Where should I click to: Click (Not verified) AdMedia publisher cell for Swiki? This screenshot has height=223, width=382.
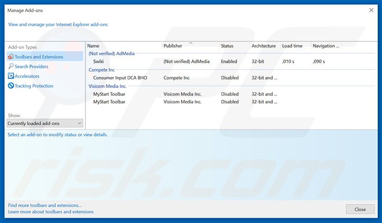click(186, 61)
